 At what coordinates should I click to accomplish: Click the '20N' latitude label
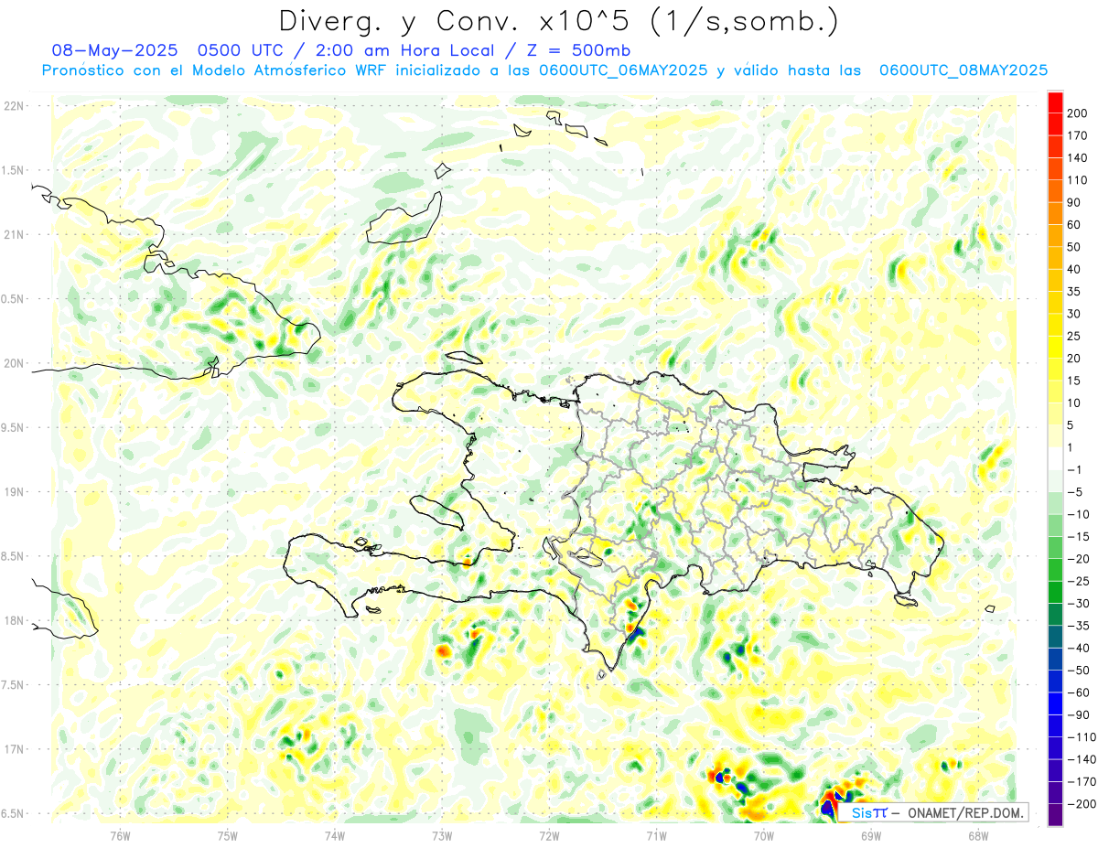click(x=13, y=363)
